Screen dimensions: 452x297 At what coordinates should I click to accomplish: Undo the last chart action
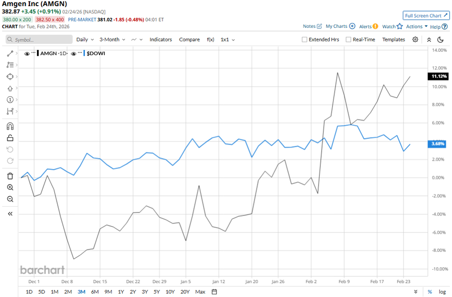(x=10, y=149)
